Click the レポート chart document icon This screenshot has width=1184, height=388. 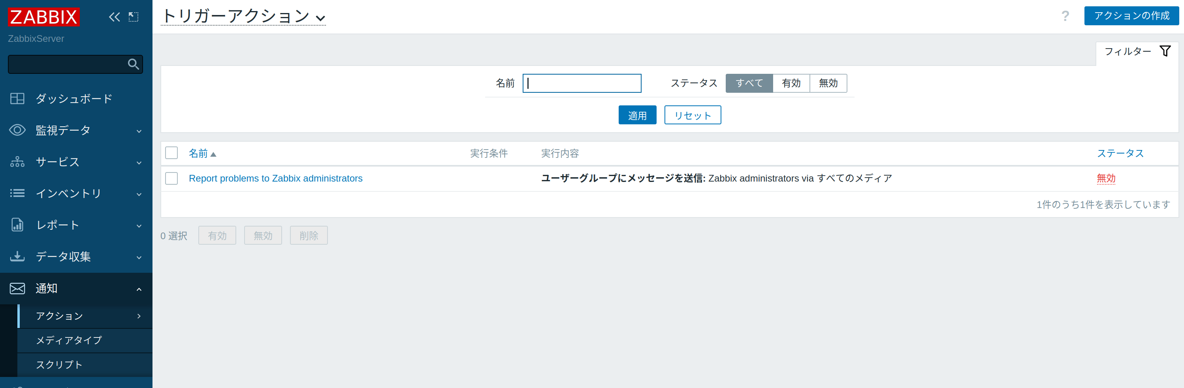pyautogui.click(x=17, y=225)
